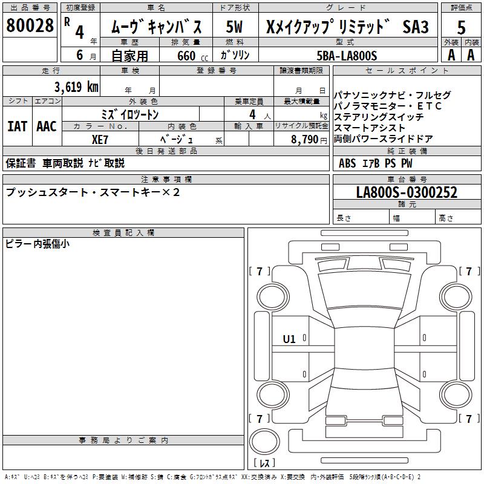Viewport: 484px width, 484px height.
Task: Click the 後日発送部品 header
Action: click(166, 151)
